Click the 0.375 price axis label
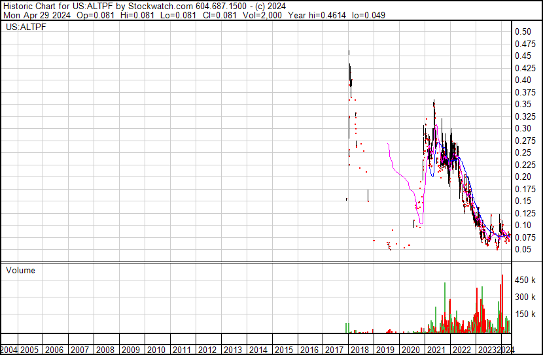 pyautogui.click(x=525, y=92)
